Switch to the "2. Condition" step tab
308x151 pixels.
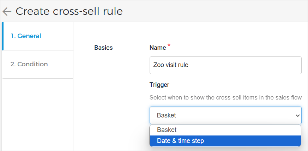point(29,64)
